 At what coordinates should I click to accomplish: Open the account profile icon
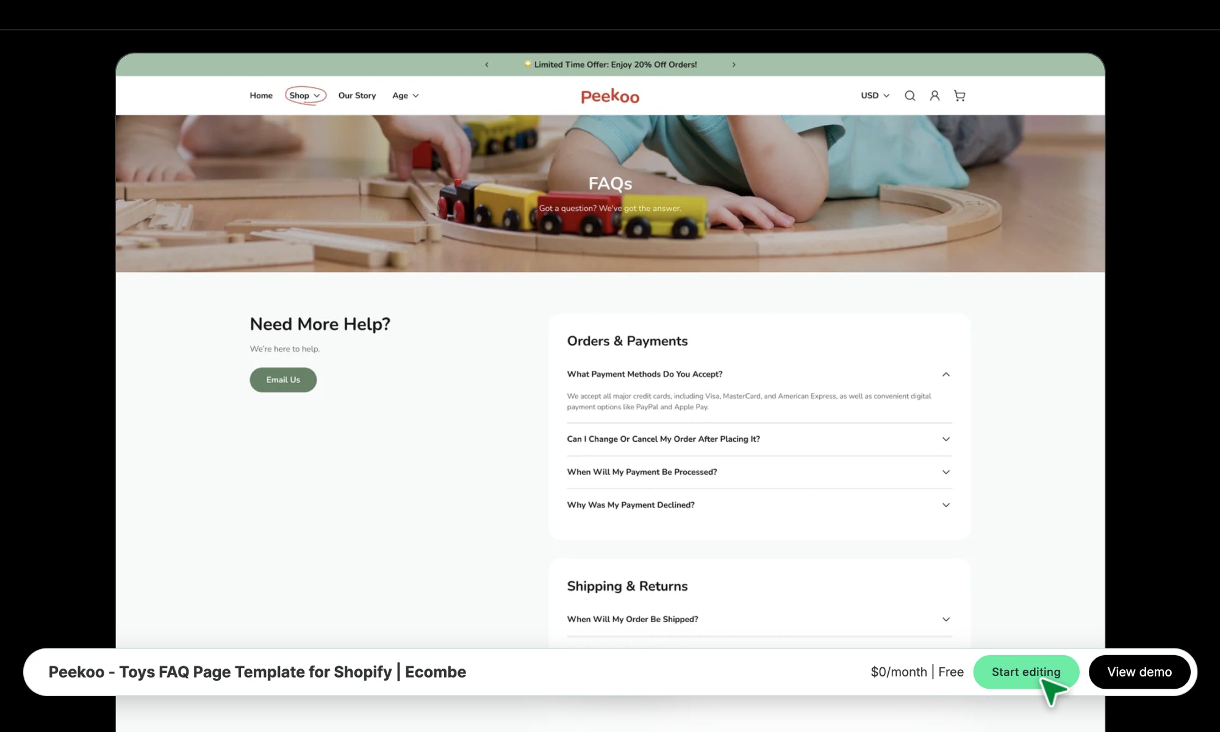[935, 96]
